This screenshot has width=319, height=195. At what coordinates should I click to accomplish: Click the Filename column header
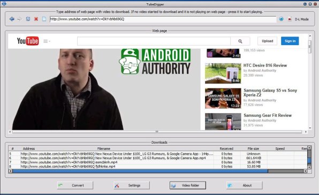103,148
